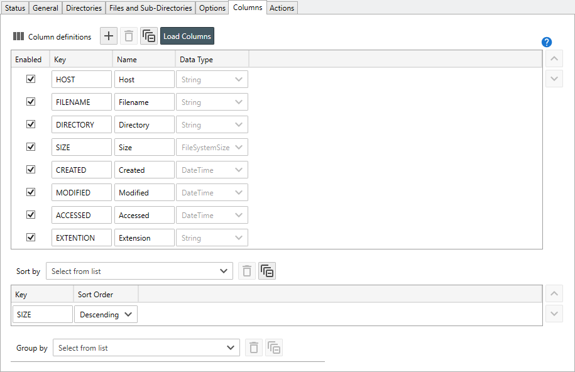575x372 pixels.
Task: Move column down in column definitions
Action: (x=554, y=79)
